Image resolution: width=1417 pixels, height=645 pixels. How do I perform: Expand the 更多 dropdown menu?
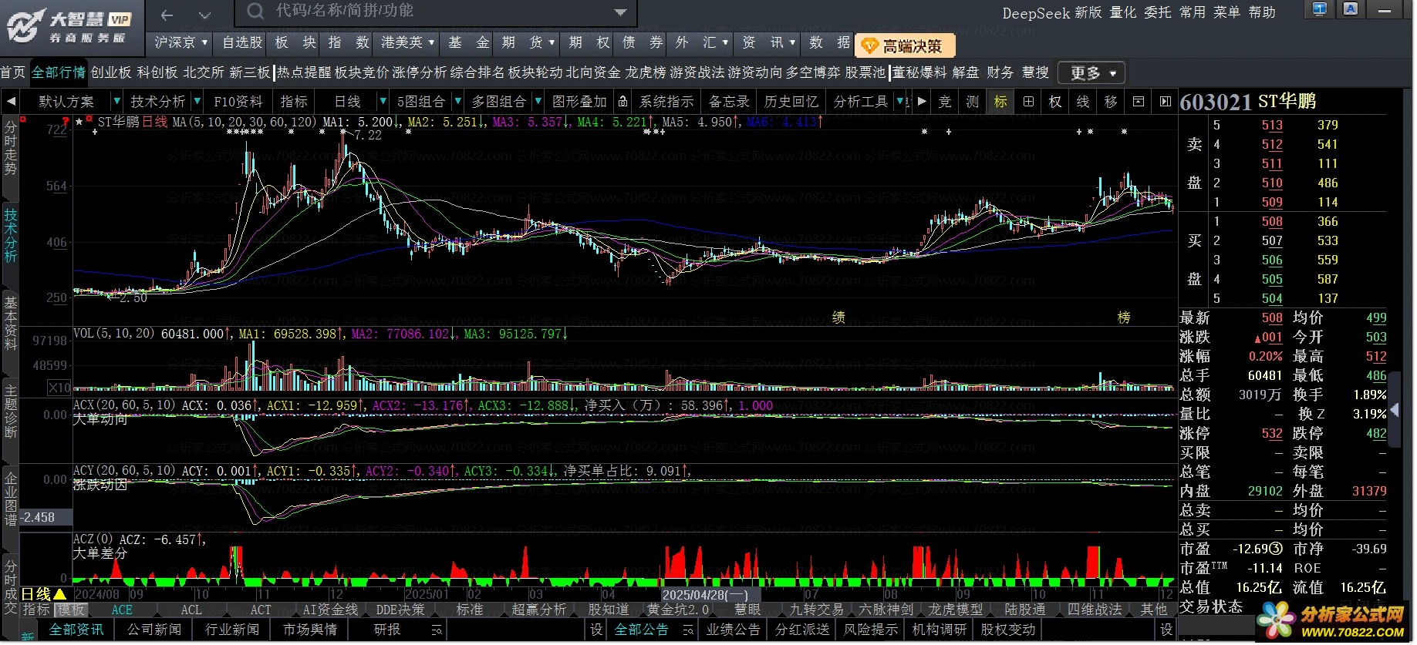1091,73
